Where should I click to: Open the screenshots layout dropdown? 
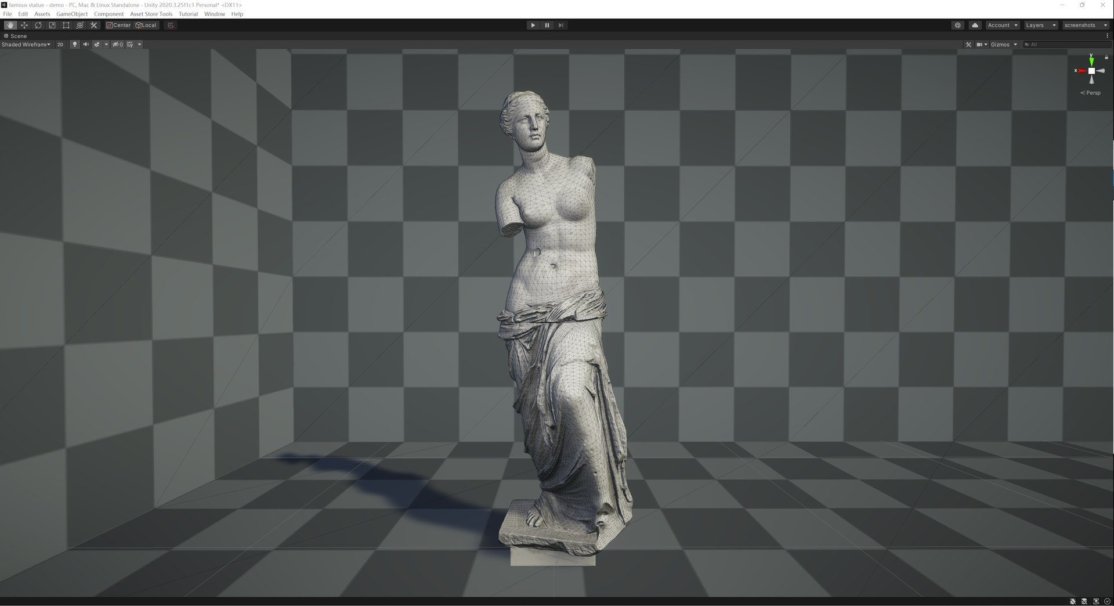tap(1086, 25)
